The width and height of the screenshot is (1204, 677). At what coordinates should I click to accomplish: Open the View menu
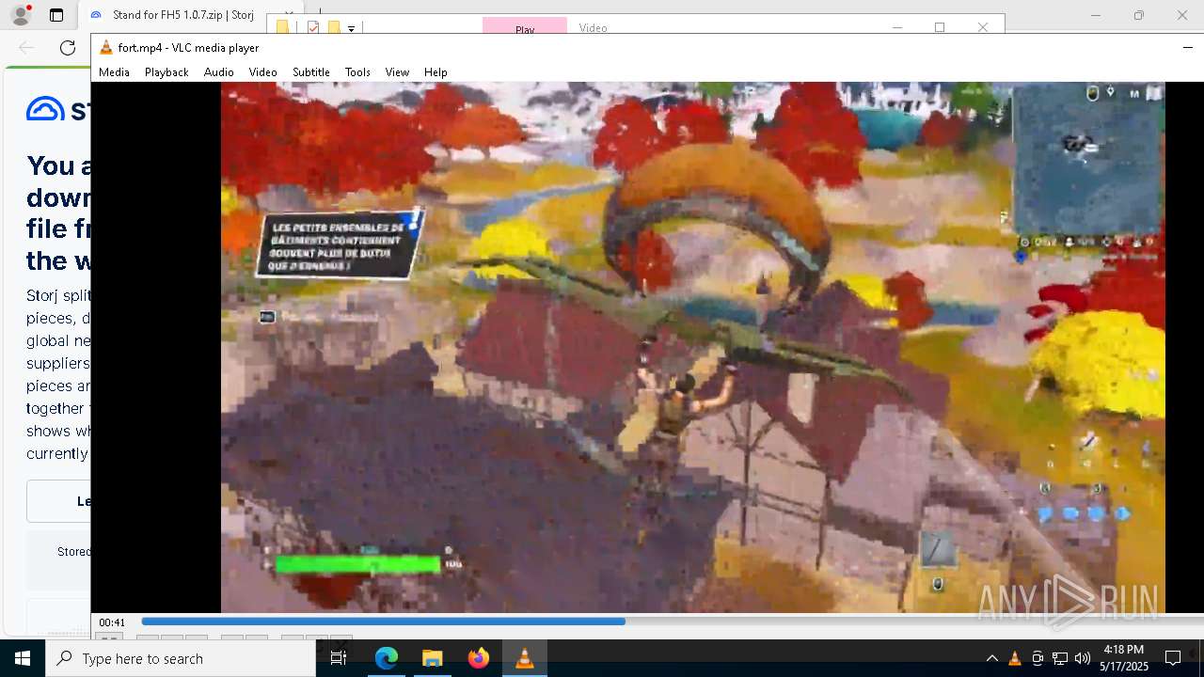pyautogui.click(x=397, y=72)
